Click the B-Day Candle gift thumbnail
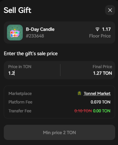This screenshot has width=118, height=145. (15, 33)
